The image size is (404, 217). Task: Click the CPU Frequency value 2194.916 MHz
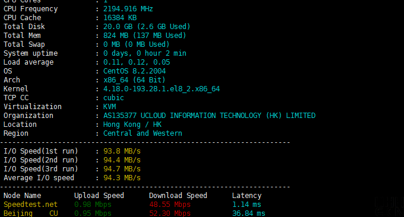coord(128,9)
